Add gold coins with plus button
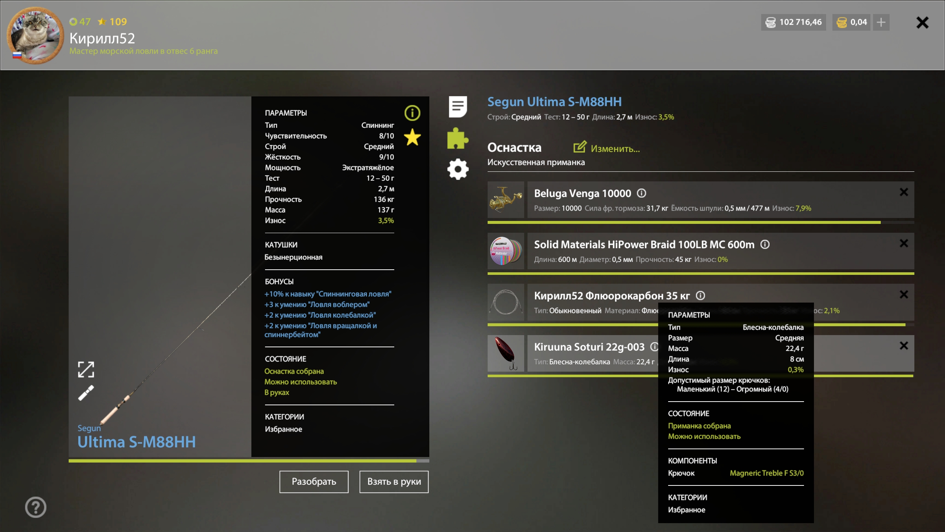The height and width of the screenshot is (532, 945). [881, 22]
